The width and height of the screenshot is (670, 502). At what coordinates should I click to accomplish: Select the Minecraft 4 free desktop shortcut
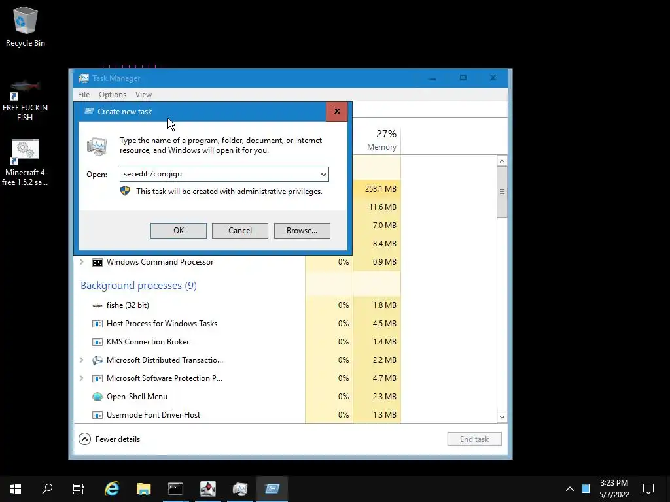[x=26, y=162]
